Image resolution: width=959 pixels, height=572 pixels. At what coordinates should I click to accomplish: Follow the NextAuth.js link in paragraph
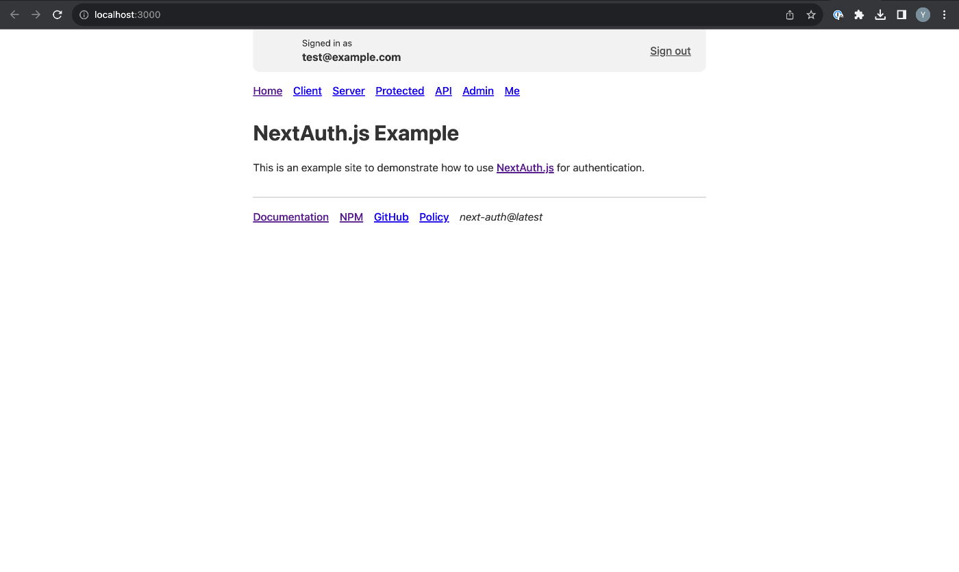[x=525, y=168]
